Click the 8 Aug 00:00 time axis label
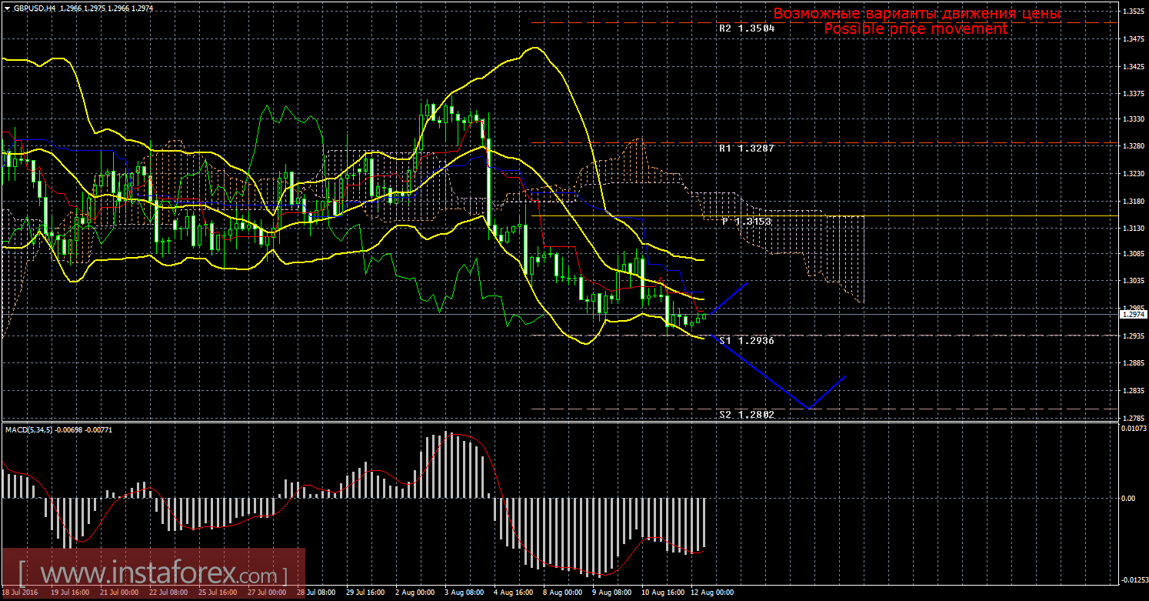 pyautogui.click(x=561, y=593)
